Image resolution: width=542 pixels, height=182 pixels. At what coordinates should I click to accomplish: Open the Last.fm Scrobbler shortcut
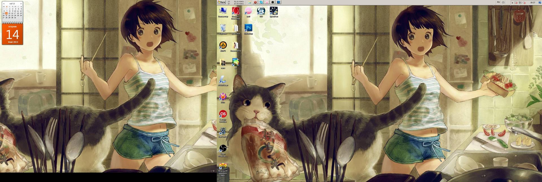[223, 116]
